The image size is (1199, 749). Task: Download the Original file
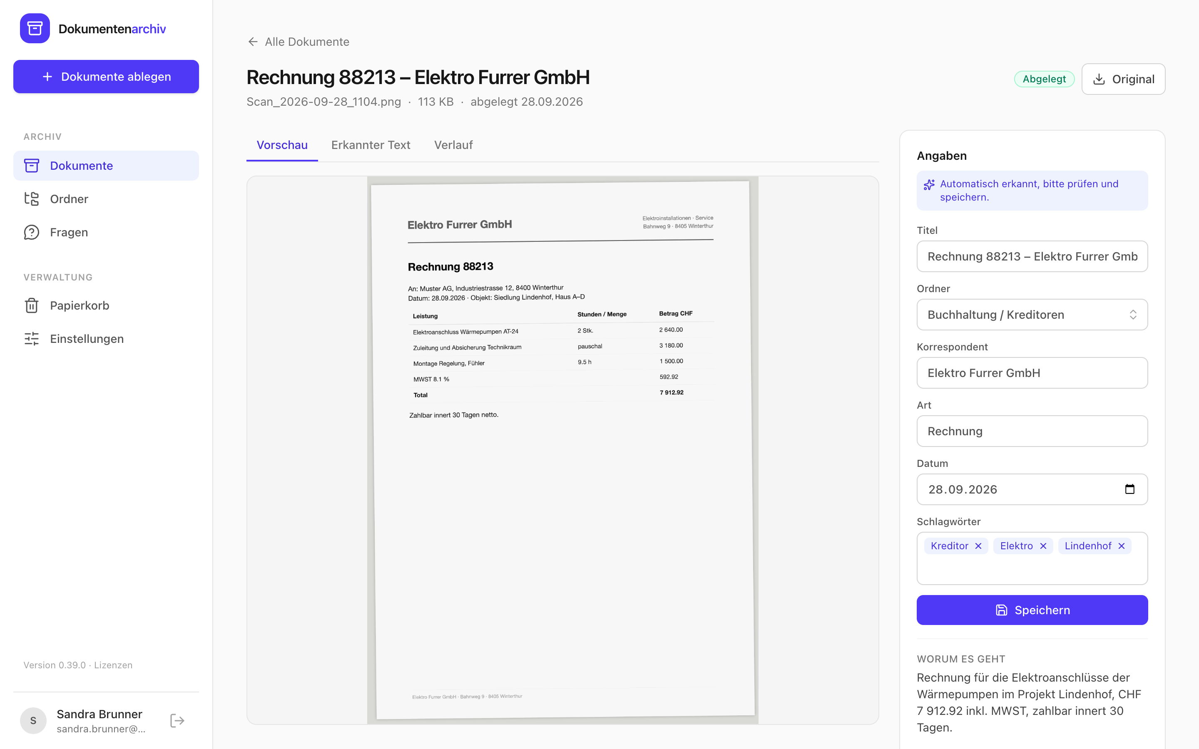[1123, 79]
